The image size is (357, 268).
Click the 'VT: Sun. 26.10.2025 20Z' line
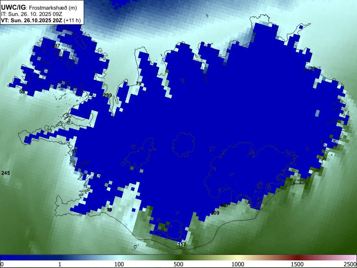click(31, 20)
